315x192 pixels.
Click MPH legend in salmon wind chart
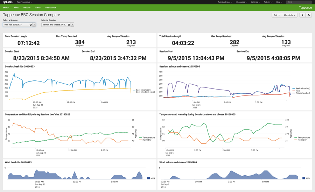(x=306, y=178)
